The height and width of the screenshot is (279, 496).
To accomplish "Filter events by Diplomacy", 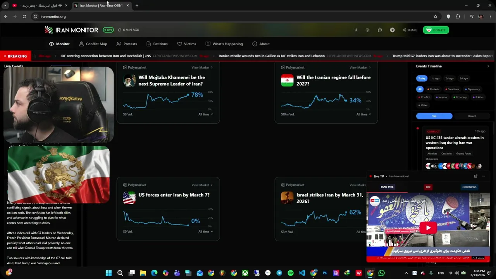I will 473,89.
